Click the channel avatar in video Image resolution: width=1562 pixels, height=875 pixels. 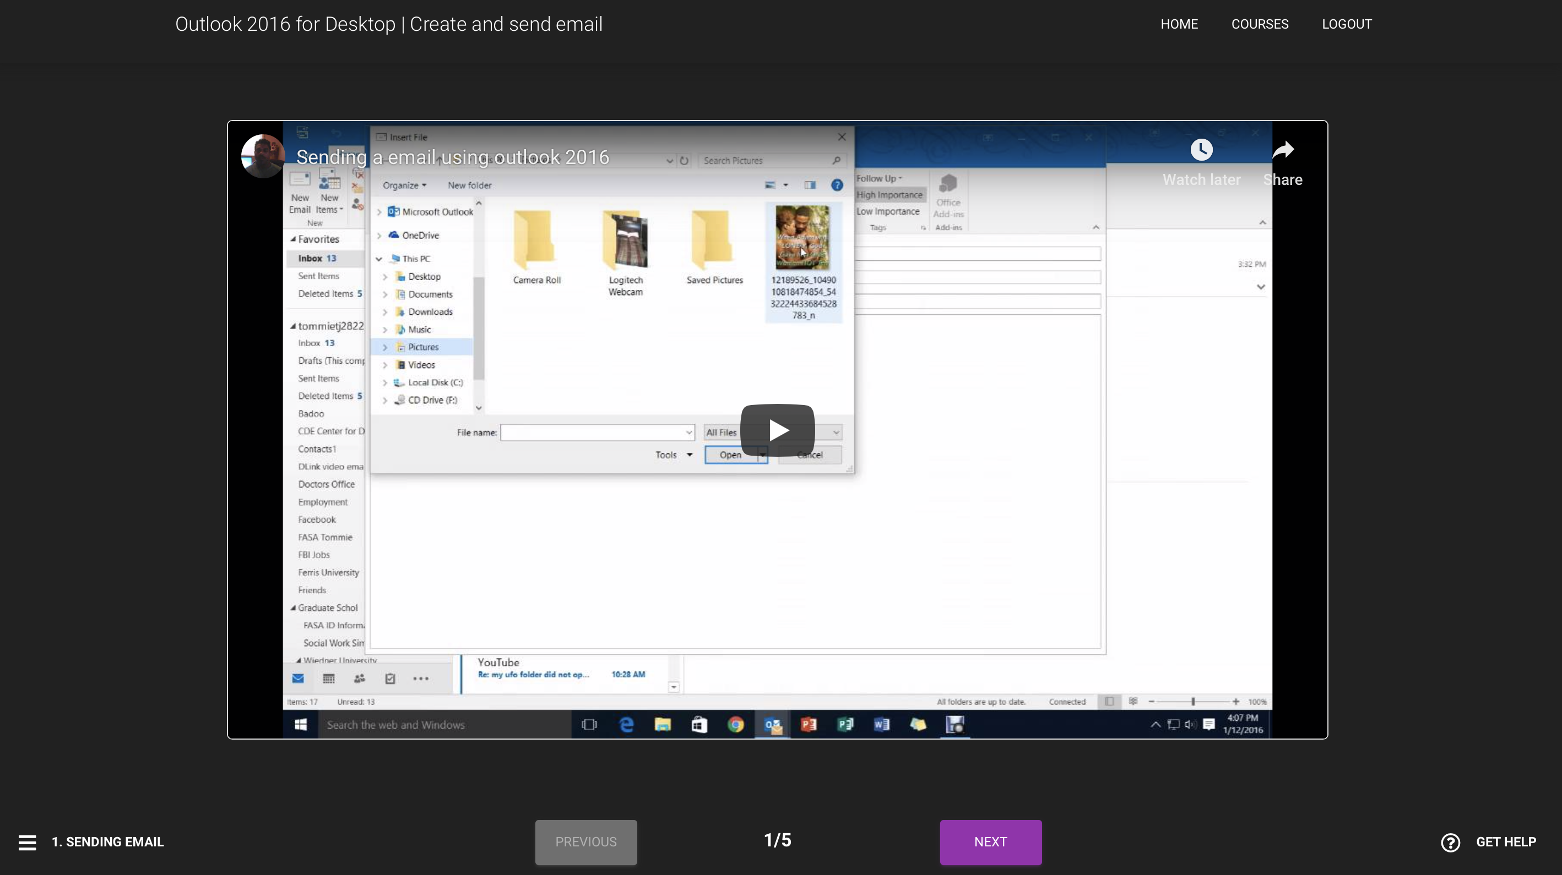(263, 156)
